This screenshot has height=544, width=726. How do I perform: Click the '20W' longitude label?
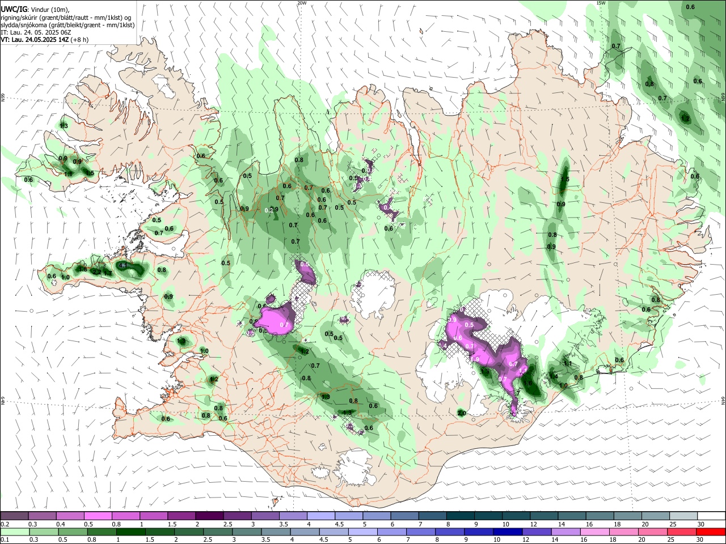302,3
